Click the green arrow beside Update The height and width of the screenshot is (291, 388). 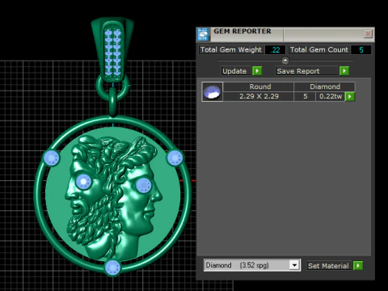point(257,71)
